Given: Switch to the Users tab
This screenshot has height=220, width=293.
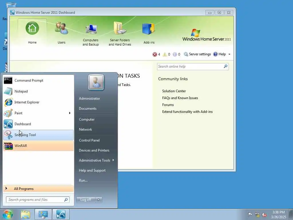Looking at the screenshot, I should pos(61,33).
